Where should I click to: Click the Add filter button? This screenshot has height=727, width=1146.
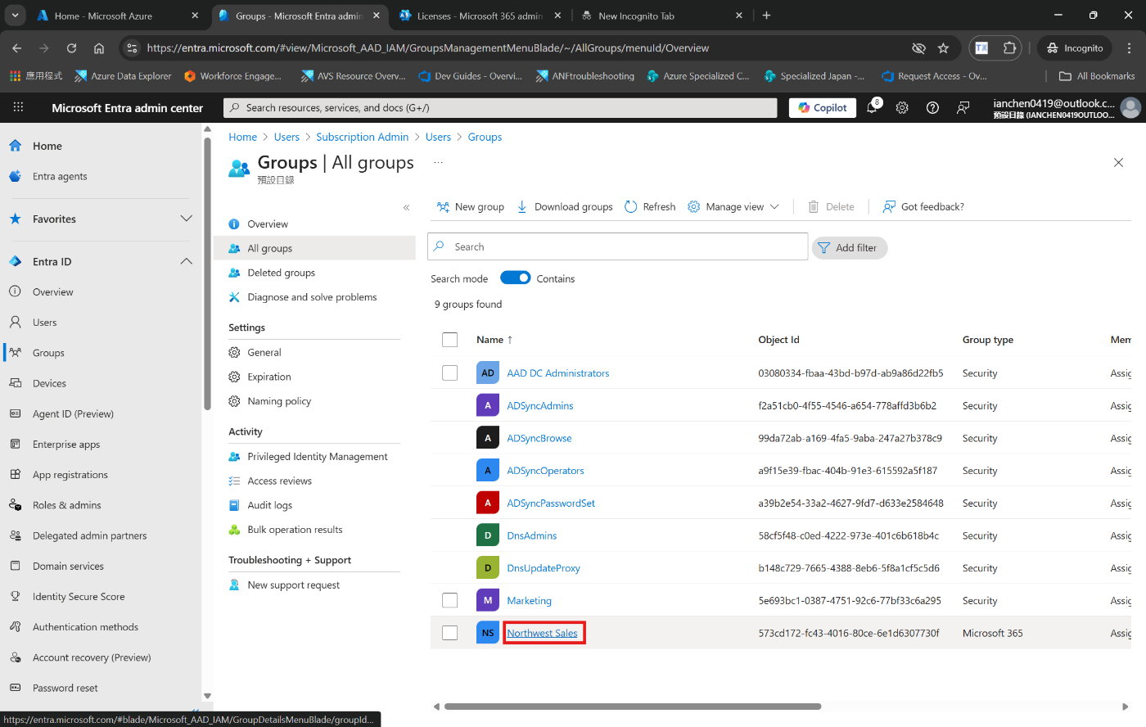click(849, 247)
